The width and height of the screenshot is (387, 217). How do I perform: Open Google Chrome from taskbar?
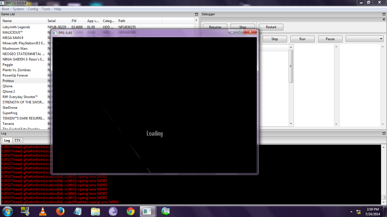coord(130,211)
